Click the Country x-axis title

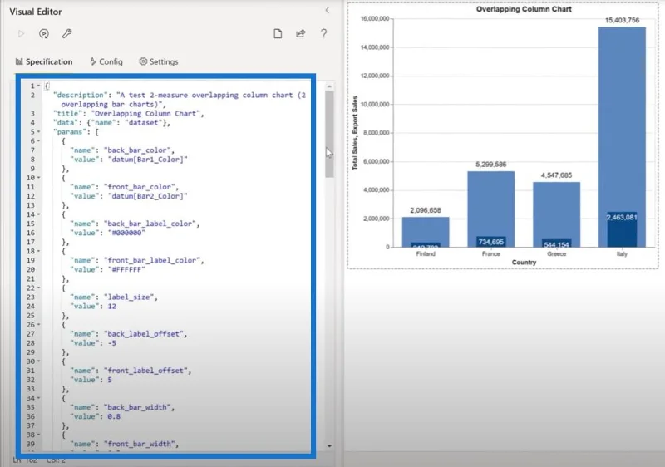(x=525, y=263)
